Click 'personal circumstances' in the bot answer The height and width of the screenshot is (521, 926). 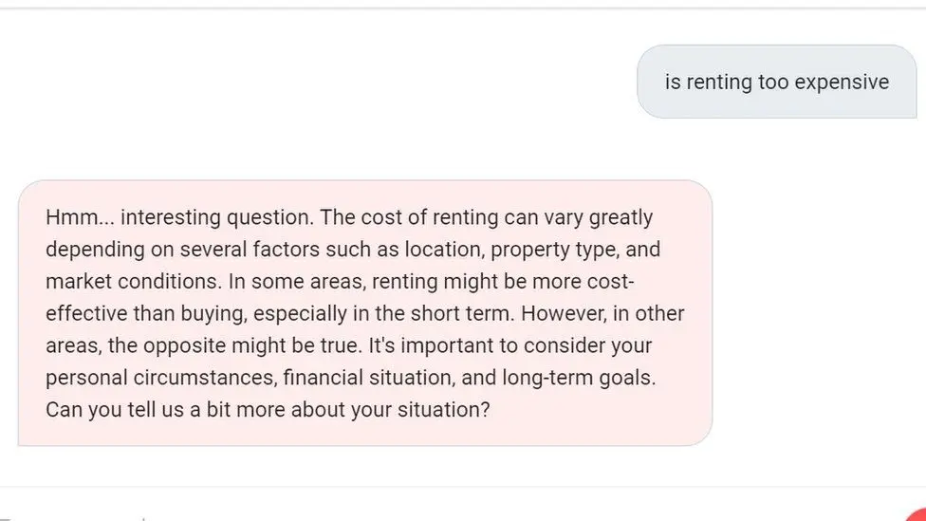coord(161,378)
